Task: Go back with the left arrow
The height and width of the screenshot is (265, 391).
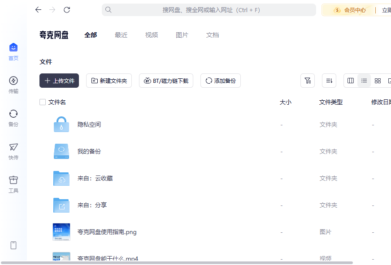Action: click(x=38, y=10)
